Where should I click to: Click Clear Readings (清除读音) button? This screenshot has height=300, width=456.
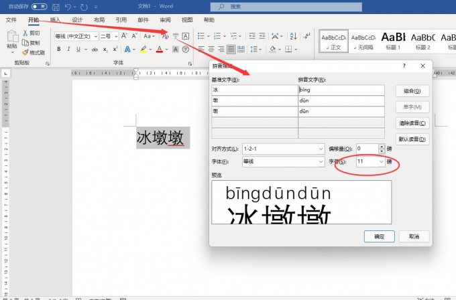[412, 123]
